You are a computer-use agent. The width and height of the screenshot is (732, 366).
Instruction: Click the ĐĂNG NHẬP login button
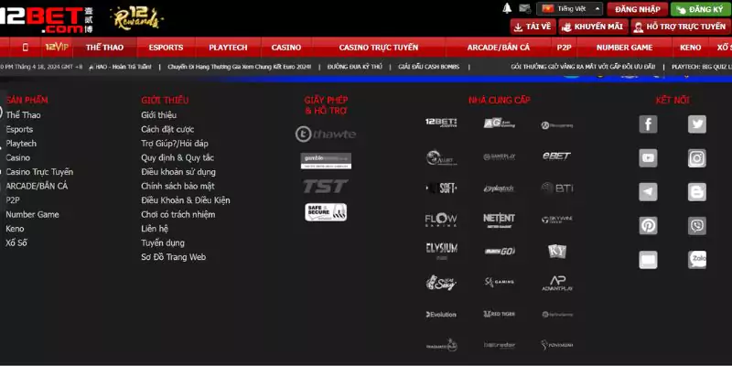pos(637,9)
